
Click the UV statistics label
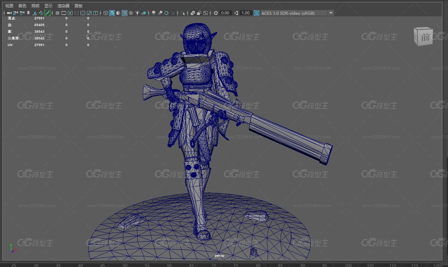tap(10, 45)
